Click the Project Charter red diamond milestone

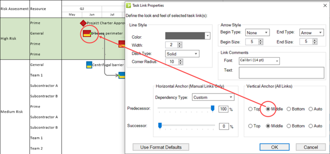83,23
